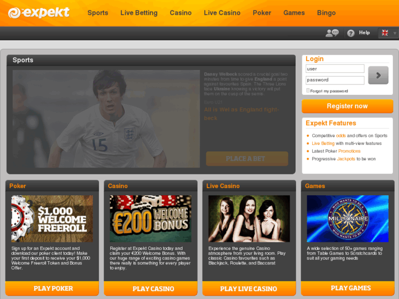Submit login with the arrow button

click(x=378, y=75)
